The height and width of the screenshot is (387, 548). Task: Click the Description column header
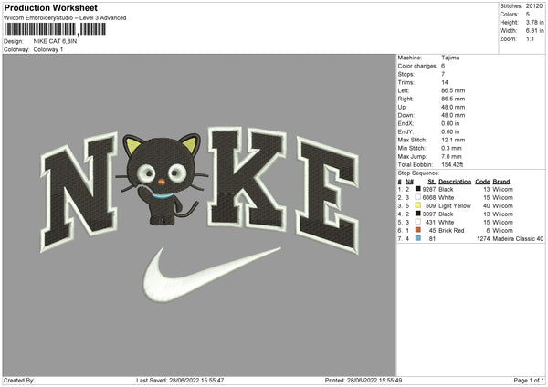[455, 182]
